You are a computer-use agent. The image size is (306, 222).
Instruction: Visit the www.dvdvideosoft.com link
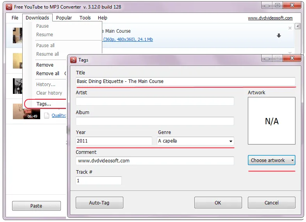pyautogui.click(x=270, y=18)
